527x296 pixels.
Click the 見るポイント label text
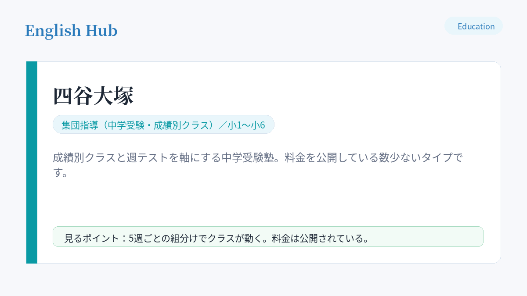92,238
